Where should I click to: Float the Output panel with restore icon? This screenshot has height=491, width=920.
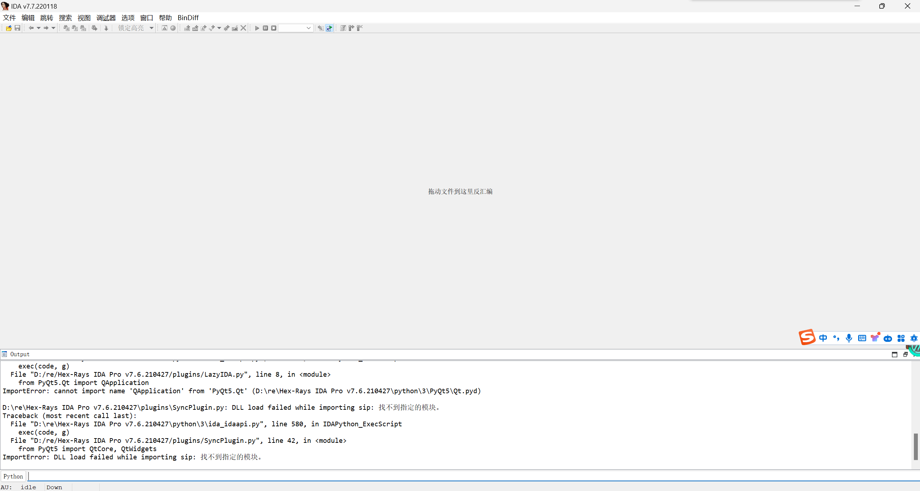coord(905,355)
